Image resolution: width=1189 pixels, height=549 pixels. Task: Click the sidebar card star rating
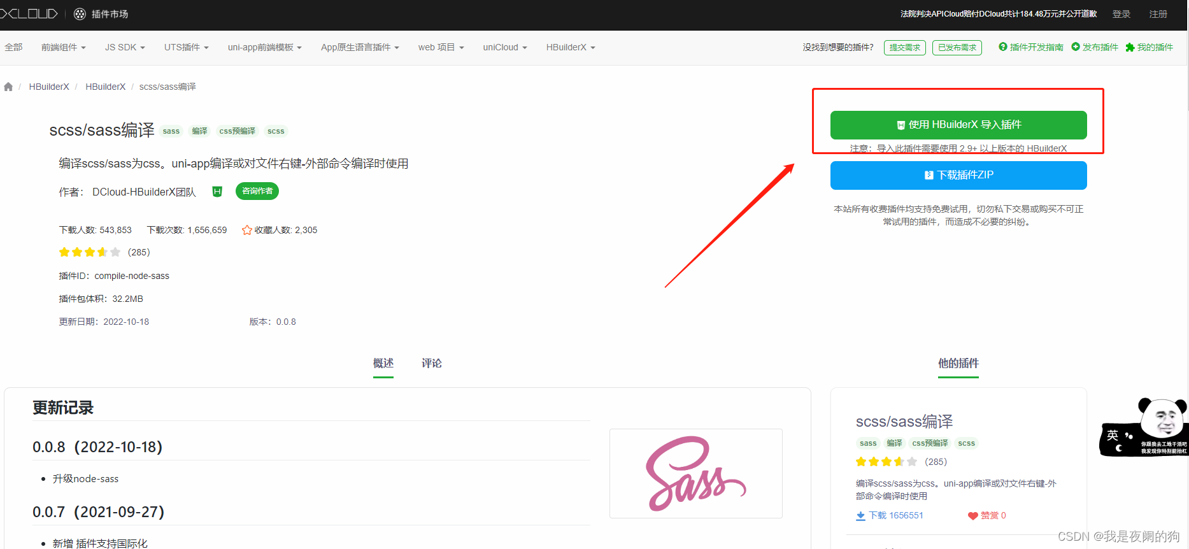coord(886,462)
